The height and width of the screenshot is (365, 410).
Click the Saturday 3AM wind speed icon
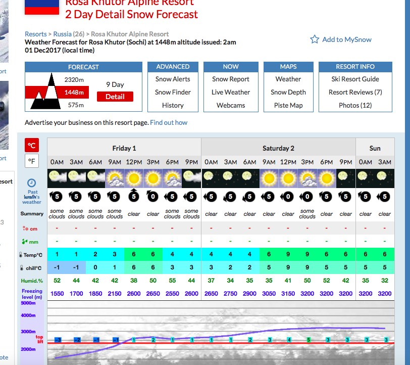tap(230, 196)
